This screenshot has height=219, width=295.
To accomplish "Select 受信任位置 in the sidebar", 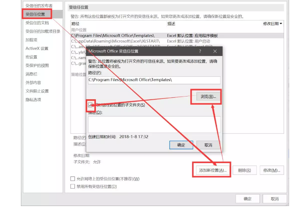I will pos(35,14).
